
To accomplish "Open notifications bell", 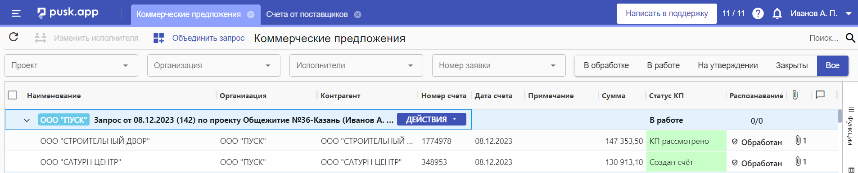I will tap(777, 13).
